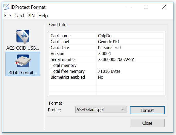Viewport: 176px width, 135px height.
Task: Select the Card label row label
Action: click(x=60, y=42)
